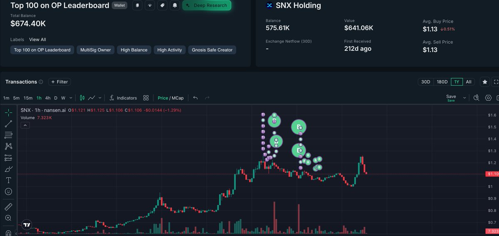Select the 1m timeframe

[6, 98]
